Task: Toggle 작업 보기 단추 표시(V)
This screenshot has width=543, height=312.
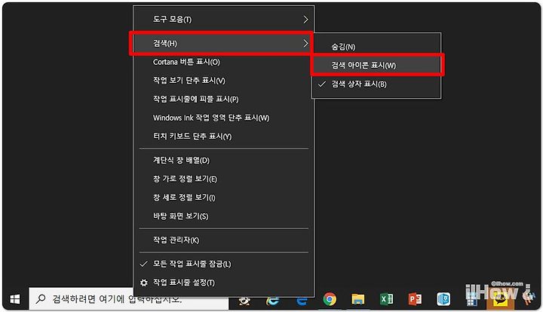Action: tap(224, 81)
